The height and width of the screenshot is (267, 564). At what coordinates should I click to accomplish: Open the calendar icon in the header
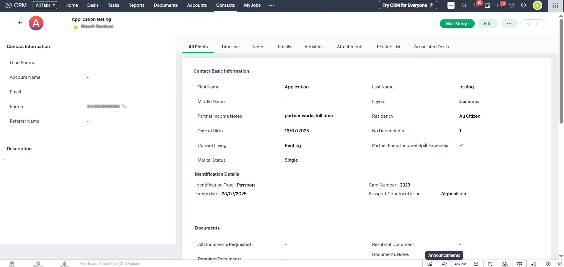[488, 5]
